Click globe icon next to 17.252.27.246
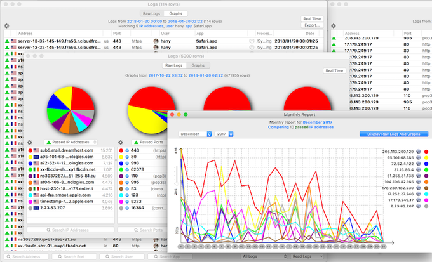Image resolution: width=432 pixels, height=262 pixels. 419,194
